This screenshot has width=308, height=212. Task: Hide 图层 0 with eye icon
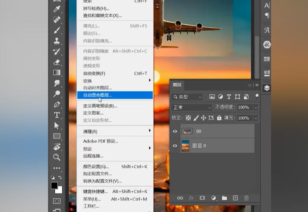point(175,146)
